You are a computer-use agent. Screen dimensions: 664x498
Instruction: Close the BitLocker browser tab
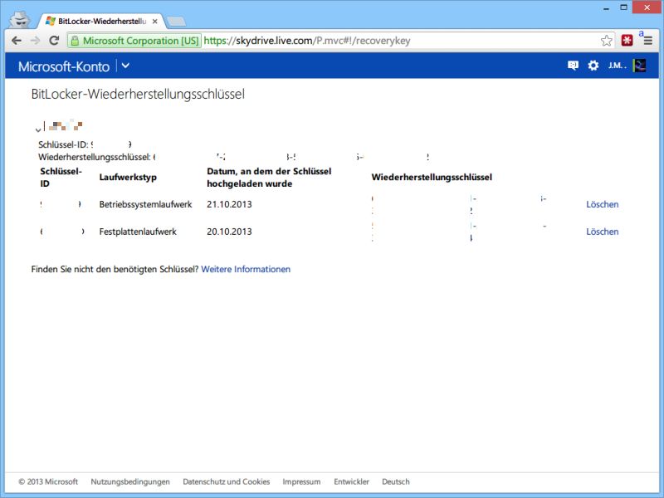click(155, 22)
